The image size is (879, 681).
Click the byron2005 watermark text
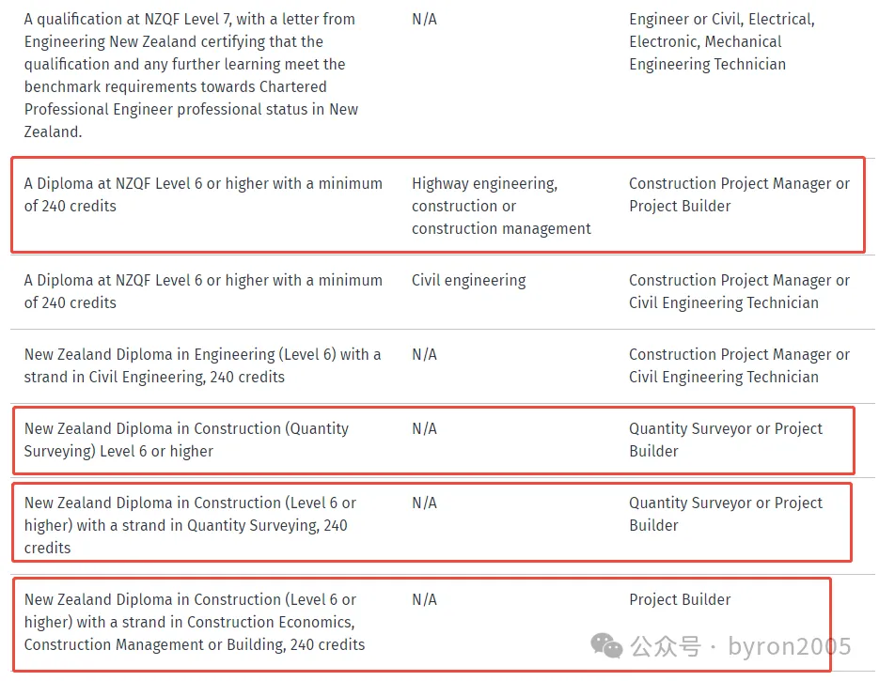point(789,646)
